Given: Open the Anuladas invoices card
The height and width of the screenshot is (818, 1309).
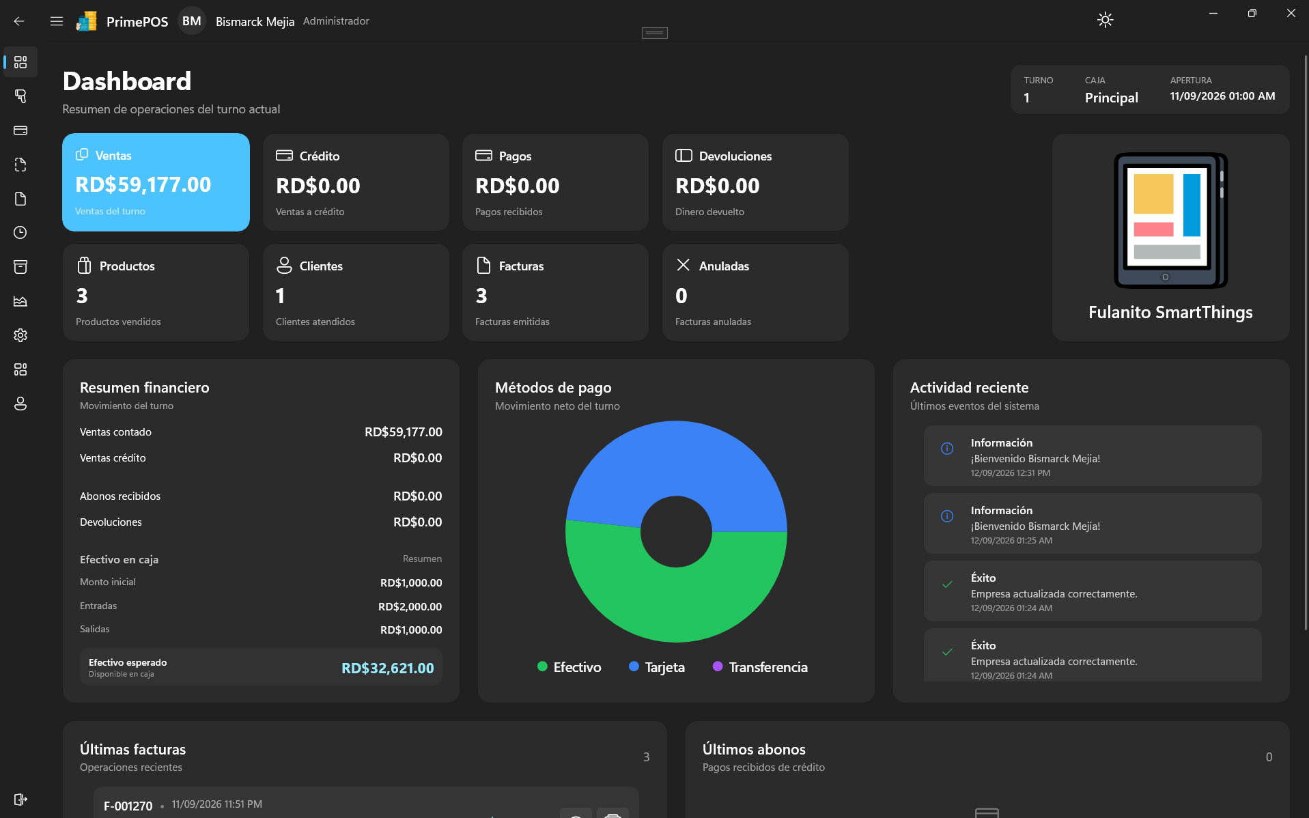Looking at the screenshot, I should pos(755,292).
